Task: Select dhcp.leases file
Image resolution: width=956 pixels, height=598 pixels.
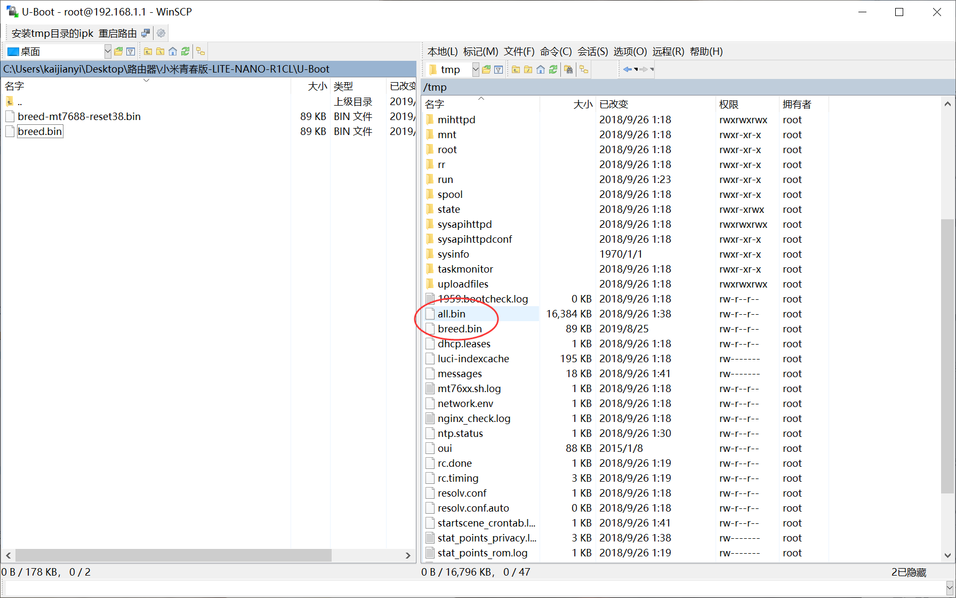Action: click(x=464, y=344)
